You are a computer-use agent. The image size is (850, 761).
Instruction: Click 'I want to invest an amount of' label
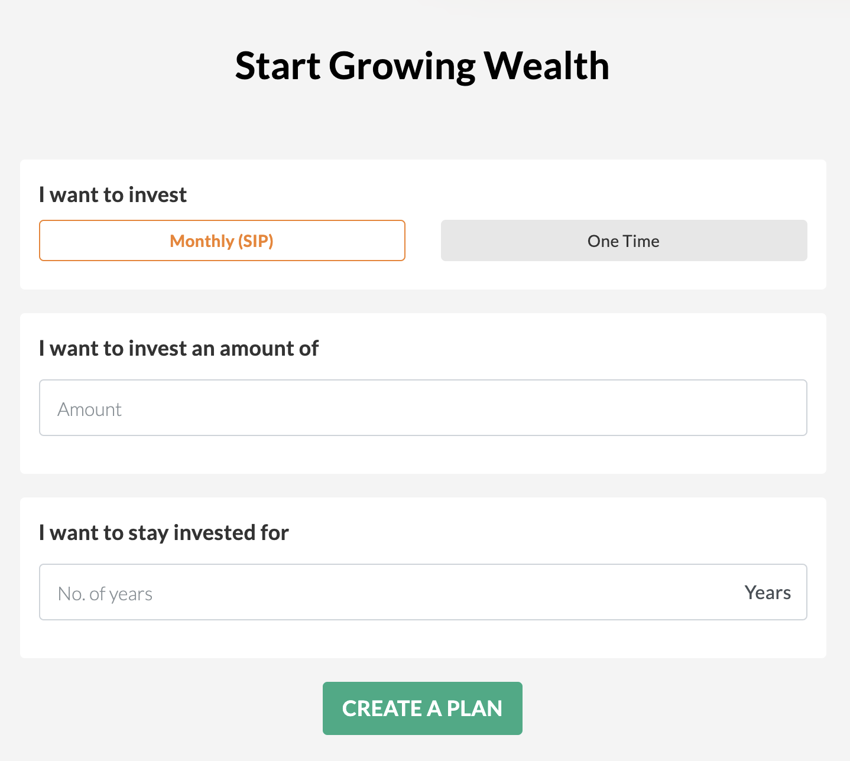[179, 349]
